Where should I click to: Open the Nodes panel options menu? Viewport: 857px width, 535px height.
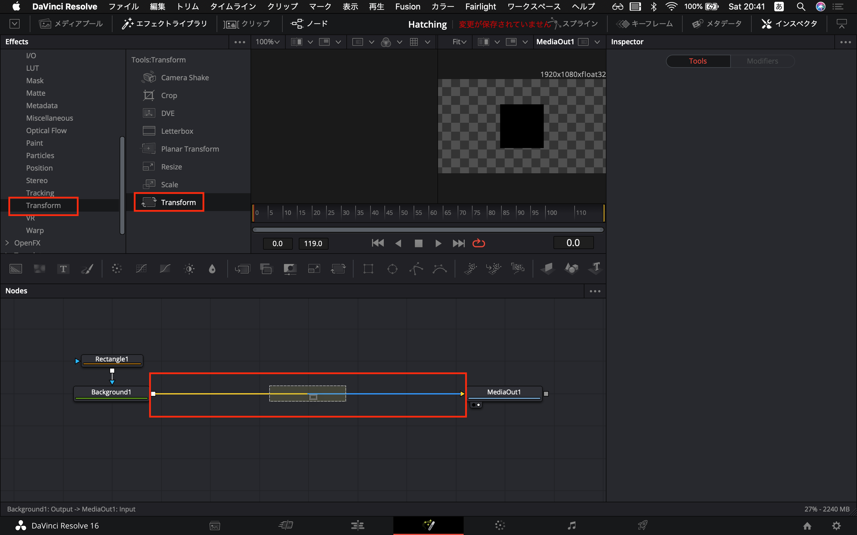point(595,291)
